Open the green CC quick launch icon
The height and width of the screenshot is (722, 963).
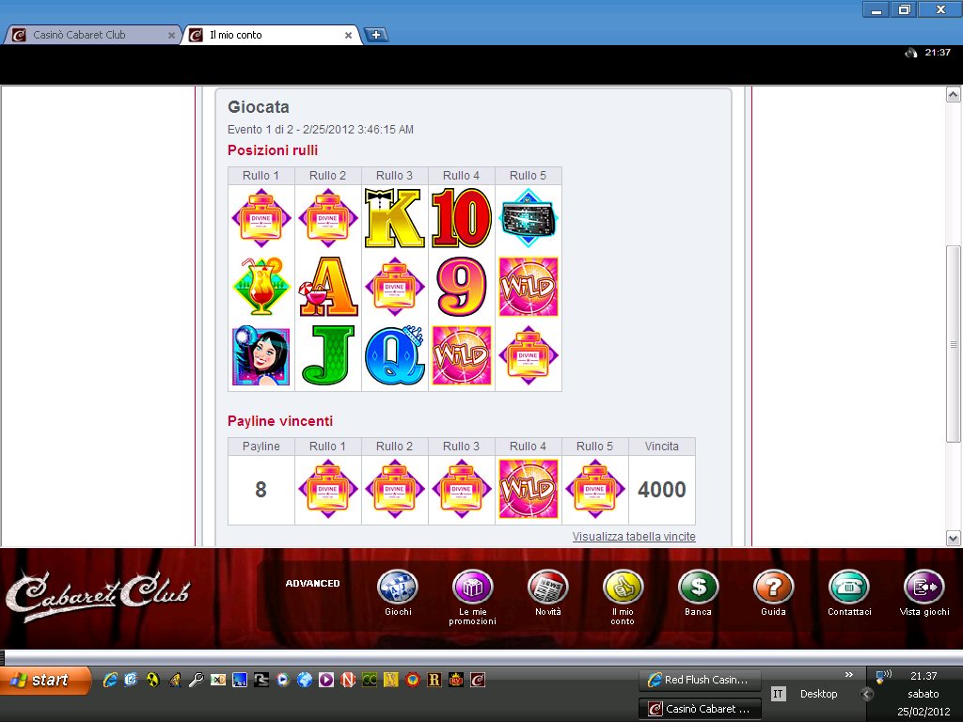coord(369,680)
